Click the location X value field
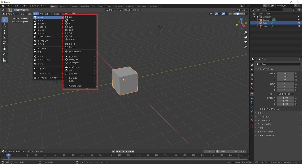Screen dimensions: 302x164 coord(285,73)
